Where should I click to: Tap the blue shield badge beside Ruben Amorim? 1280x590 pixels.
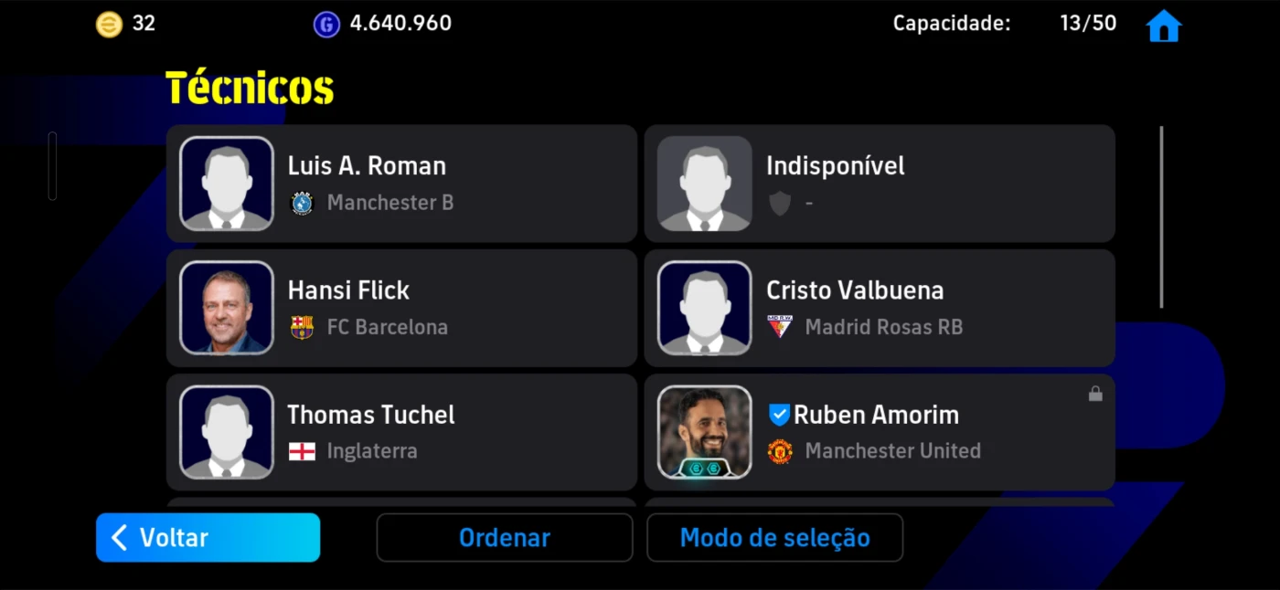[x=779, y=415]
